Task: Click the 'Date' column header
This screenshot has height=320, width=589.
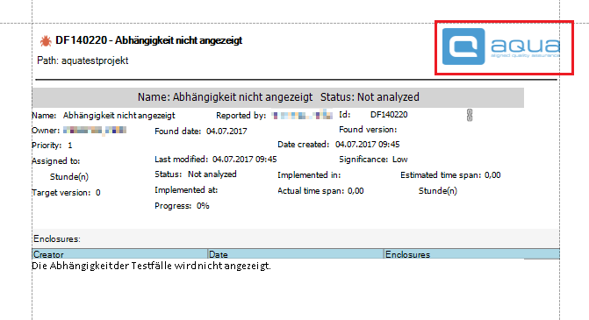Action: (x=296, y=254)
